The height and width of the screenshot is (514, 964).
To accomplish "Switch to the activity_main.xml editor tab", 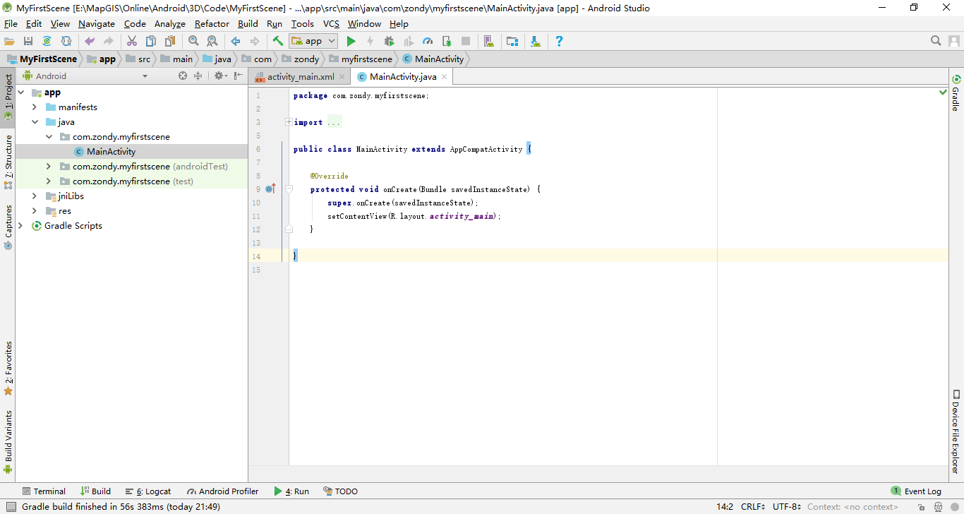I will pos(301,76).
